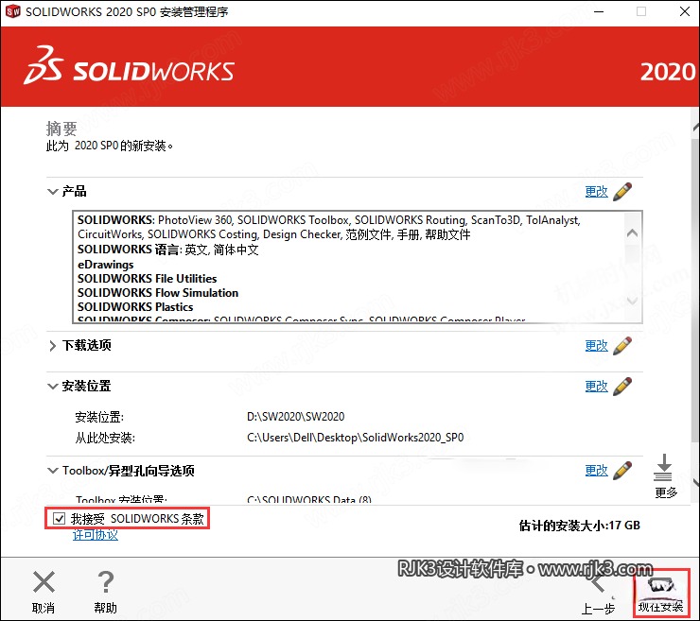Click the pencil icon beside 产品 section
Screen dimensions: 700x621
622,191
